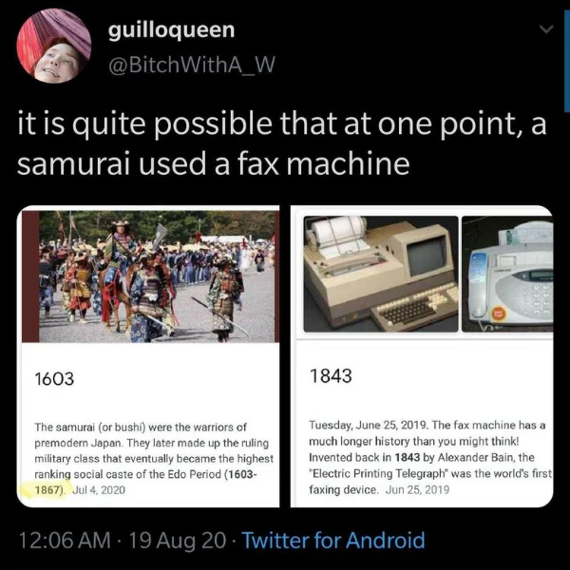Click the bold 1843 in fax snippet
This screenshot has height=570, width=570.
(408, 457)
